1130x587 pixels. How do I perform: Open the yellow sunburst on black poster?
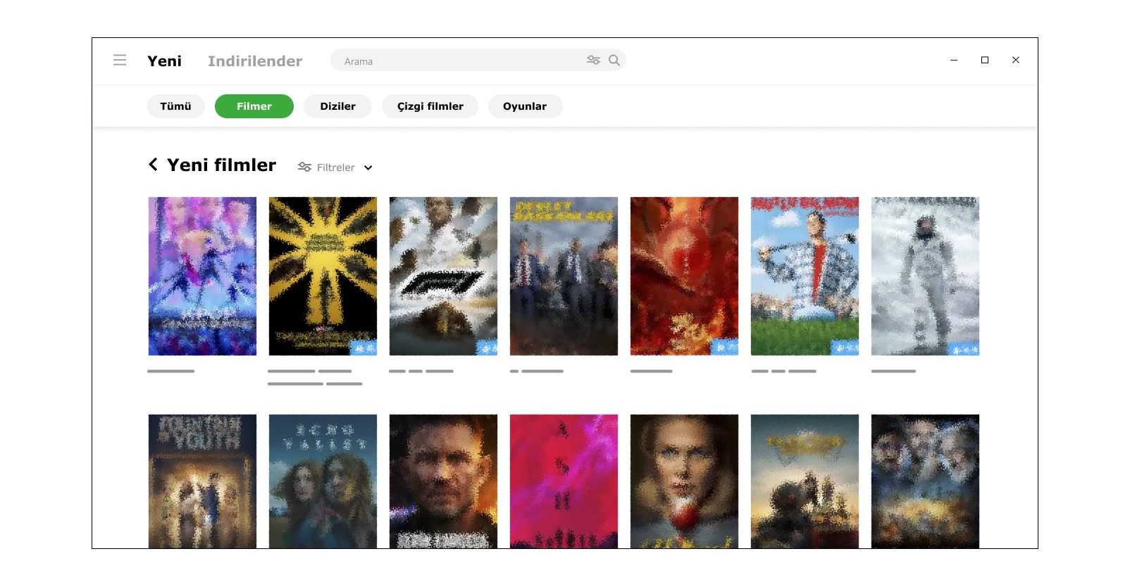point(323,276)
